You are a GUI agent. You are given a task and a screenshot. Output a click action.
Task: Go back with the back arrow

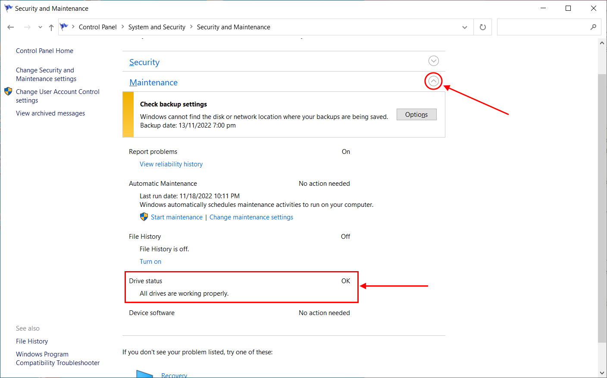[11, 27]
